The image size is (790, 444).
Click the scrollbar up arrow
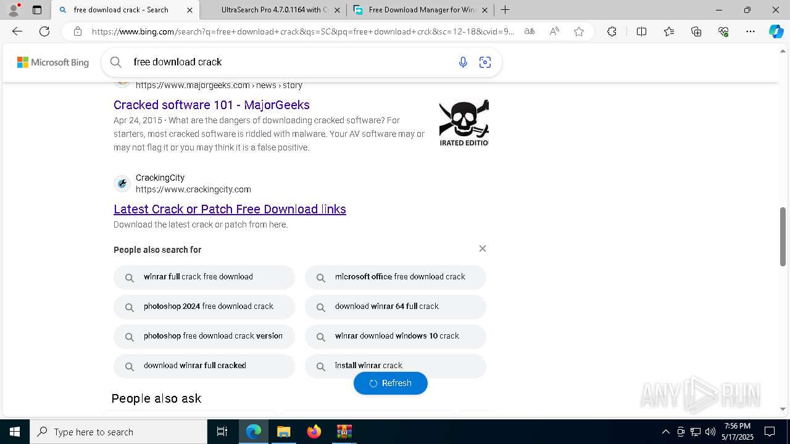pyautogui.click(x=783, y=51)
